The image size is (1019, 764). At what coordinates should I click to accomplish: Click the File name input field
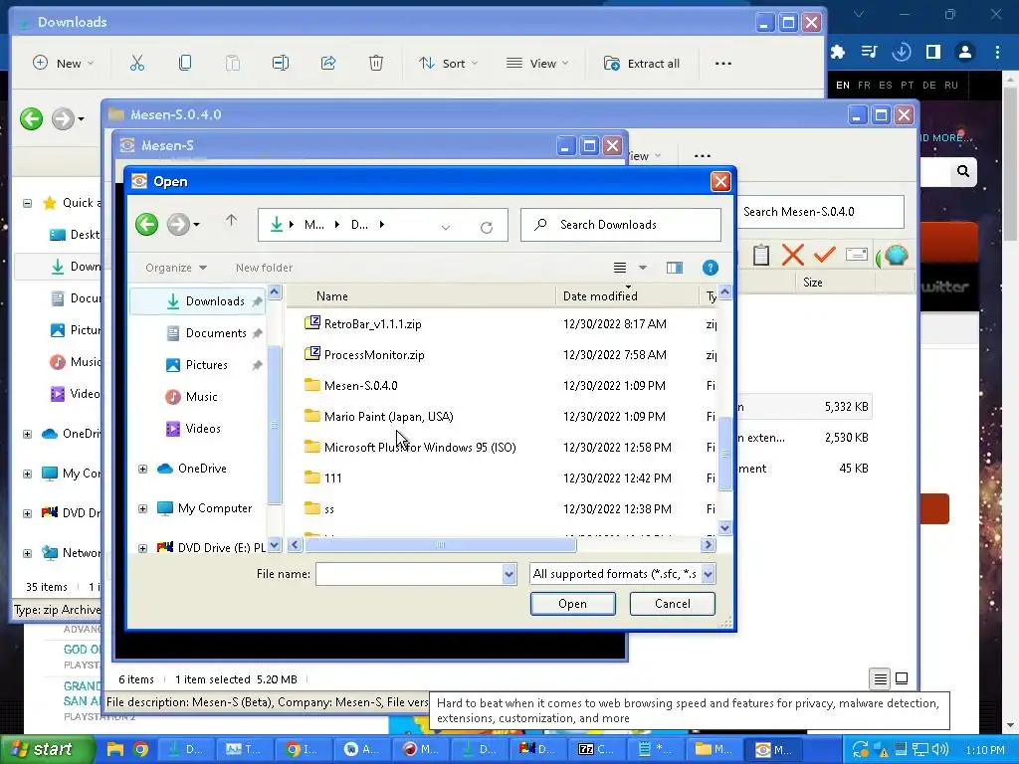(409, 574)
